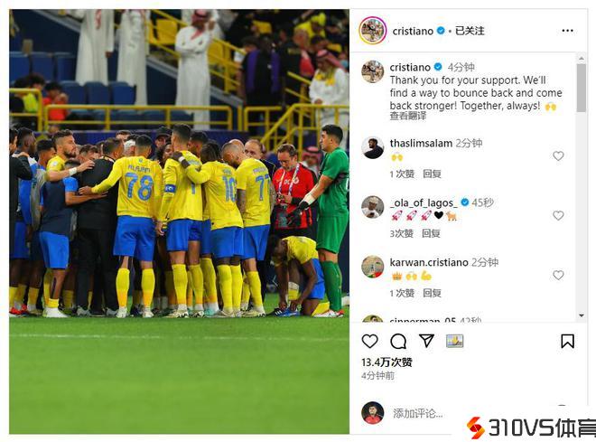Like thaslimsalam's comment
The height and width of the screenshot is (442, 596).
[x=558, y=156]
